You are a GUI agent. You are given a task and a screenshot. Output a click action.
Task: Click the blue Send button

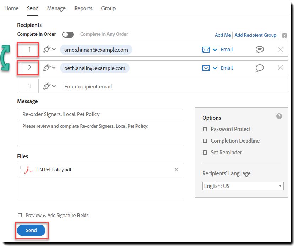pyautogui.click(x=31, y=230)
